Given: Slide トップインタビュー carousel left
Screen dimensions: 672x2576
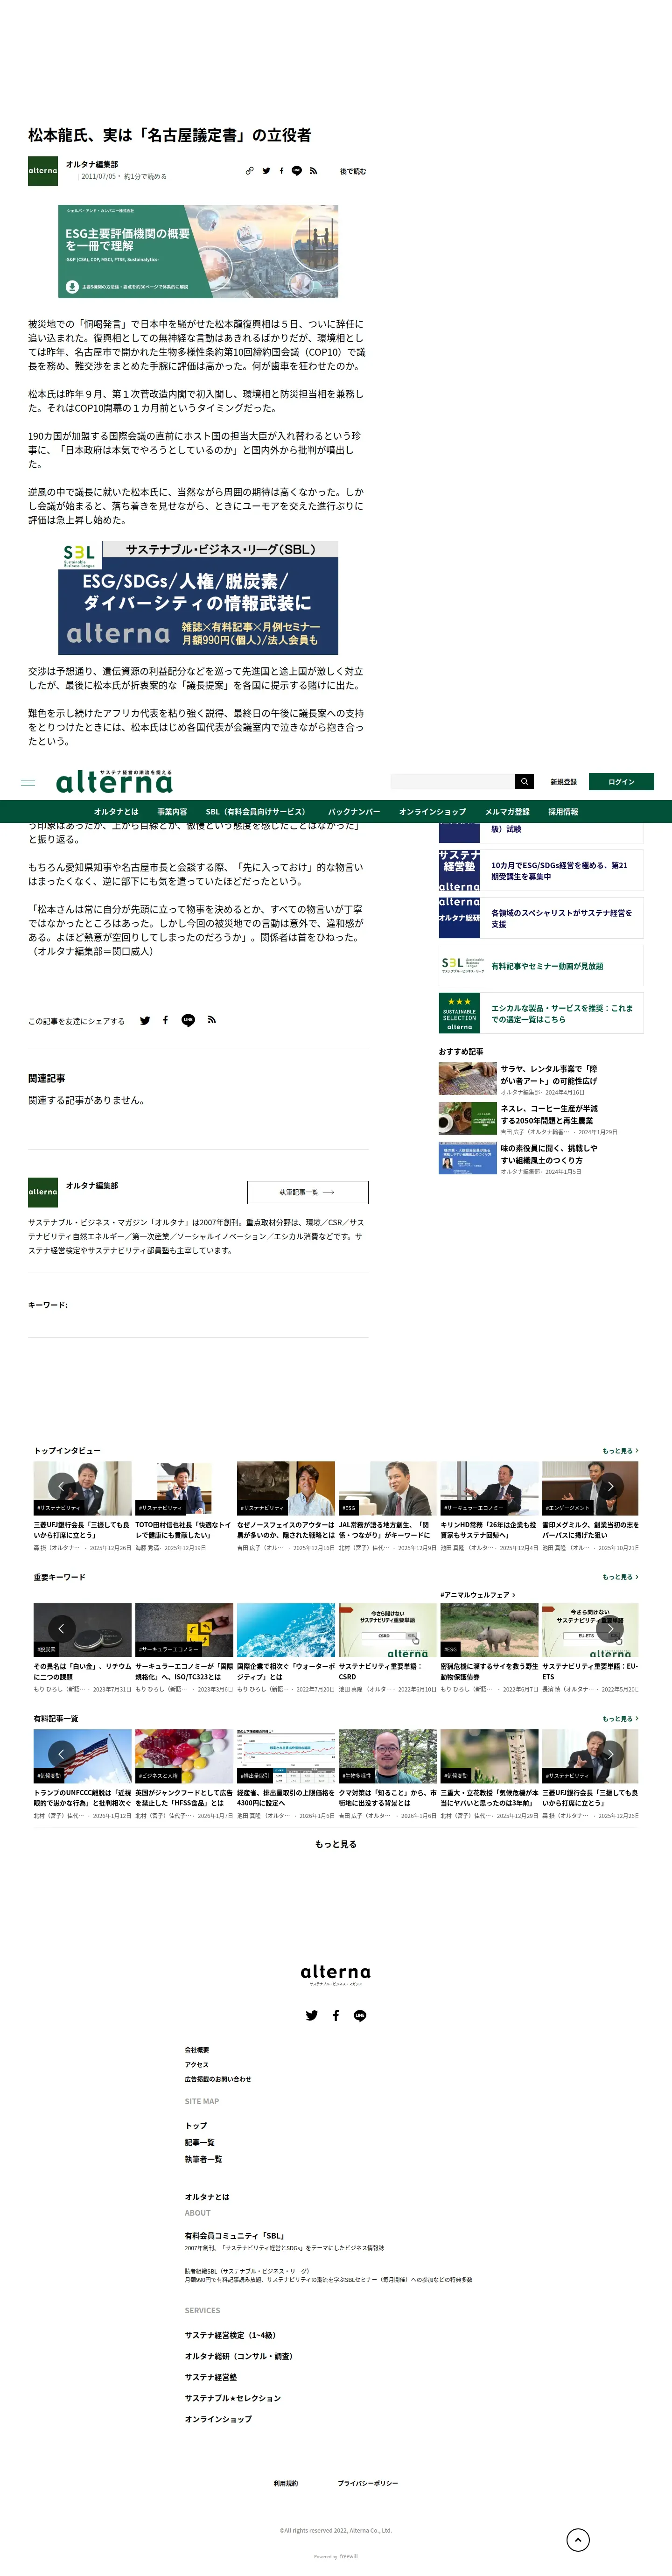Looking at the screenshot, I should point(61,1487).
